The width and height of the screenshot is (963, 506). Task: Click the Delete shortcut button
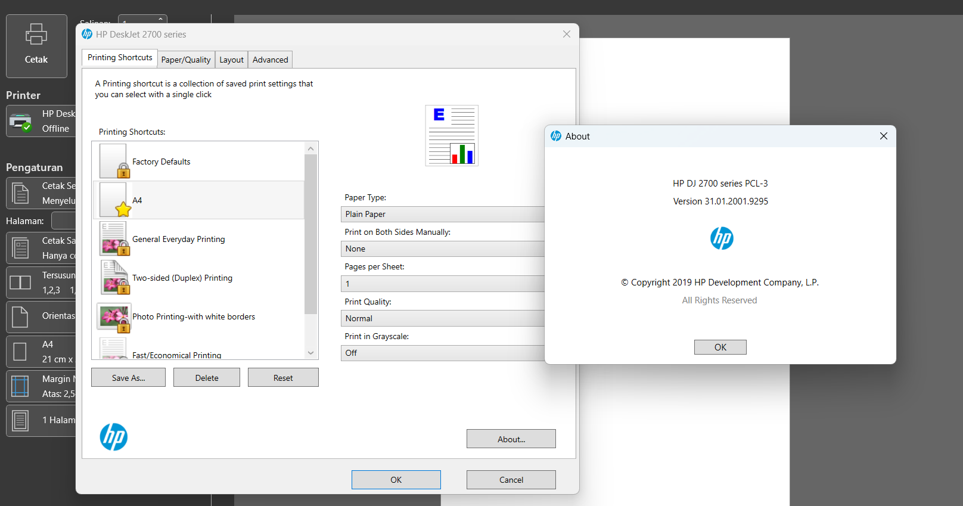207,377
